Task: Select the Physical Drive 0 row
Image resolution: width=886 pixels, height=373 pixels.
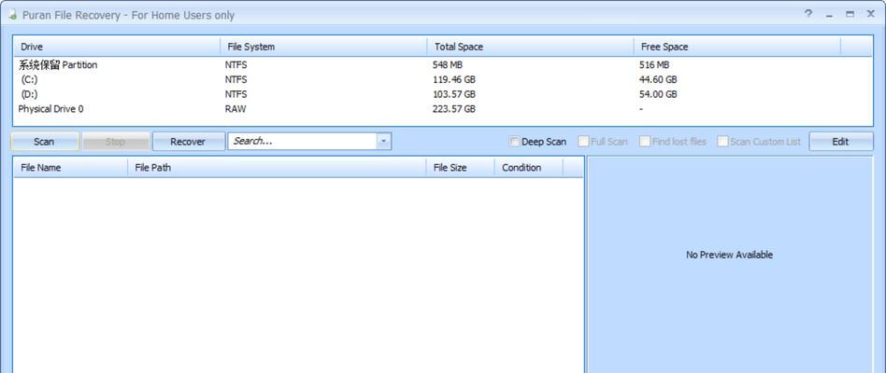Action: click(443, 109)
